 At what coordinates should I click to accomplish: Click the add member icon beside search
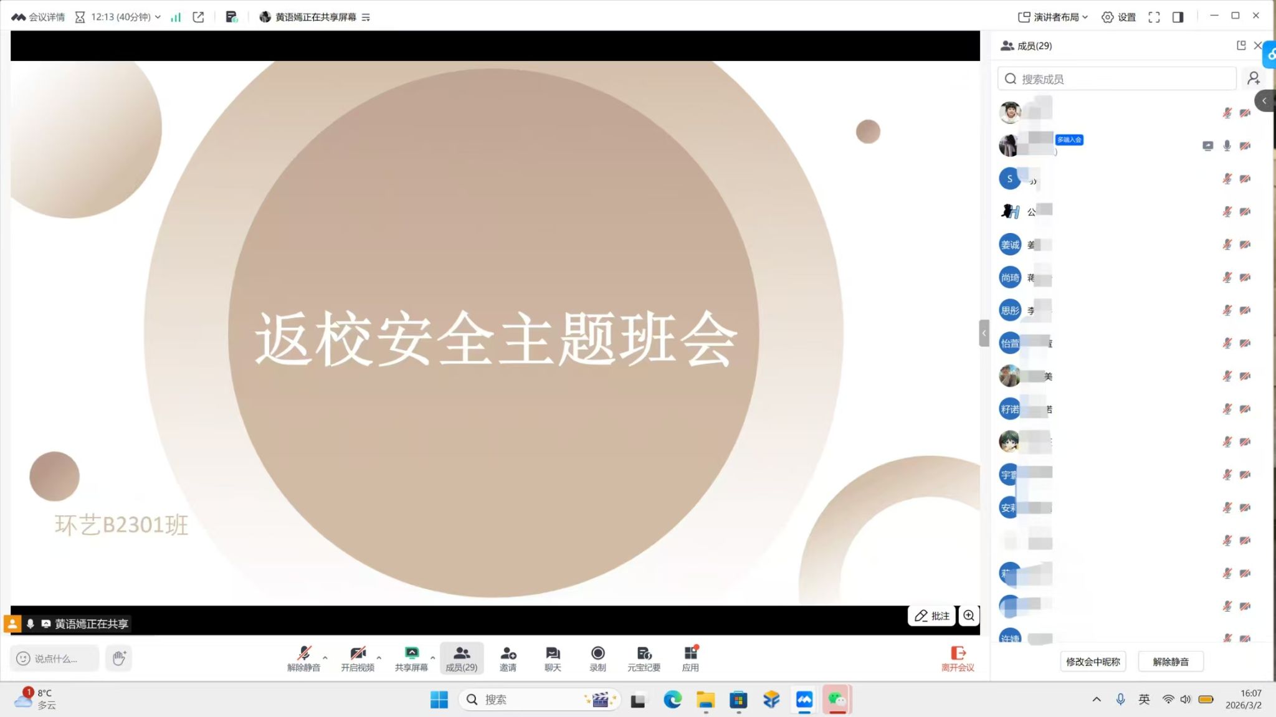1254,78
